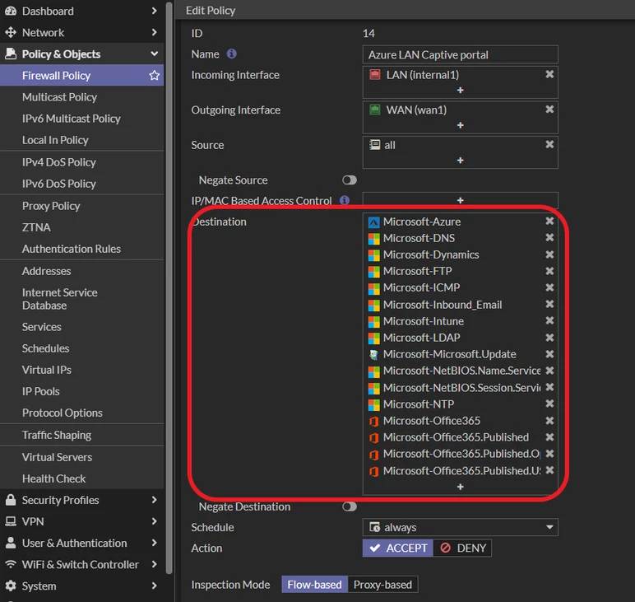Click the Microsoft-Azure logo icon
The image size is (635, 602).
click(373, 222)
